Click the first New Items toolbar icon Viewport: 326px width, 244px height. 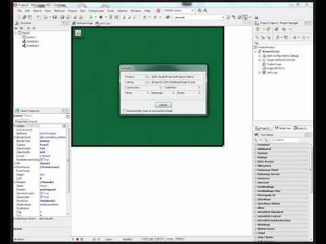point(19,17)
